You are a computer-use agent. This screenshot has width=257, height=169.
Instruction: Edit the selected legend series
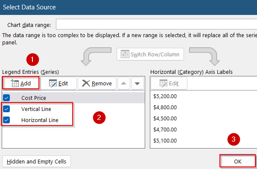pos(58,83)
